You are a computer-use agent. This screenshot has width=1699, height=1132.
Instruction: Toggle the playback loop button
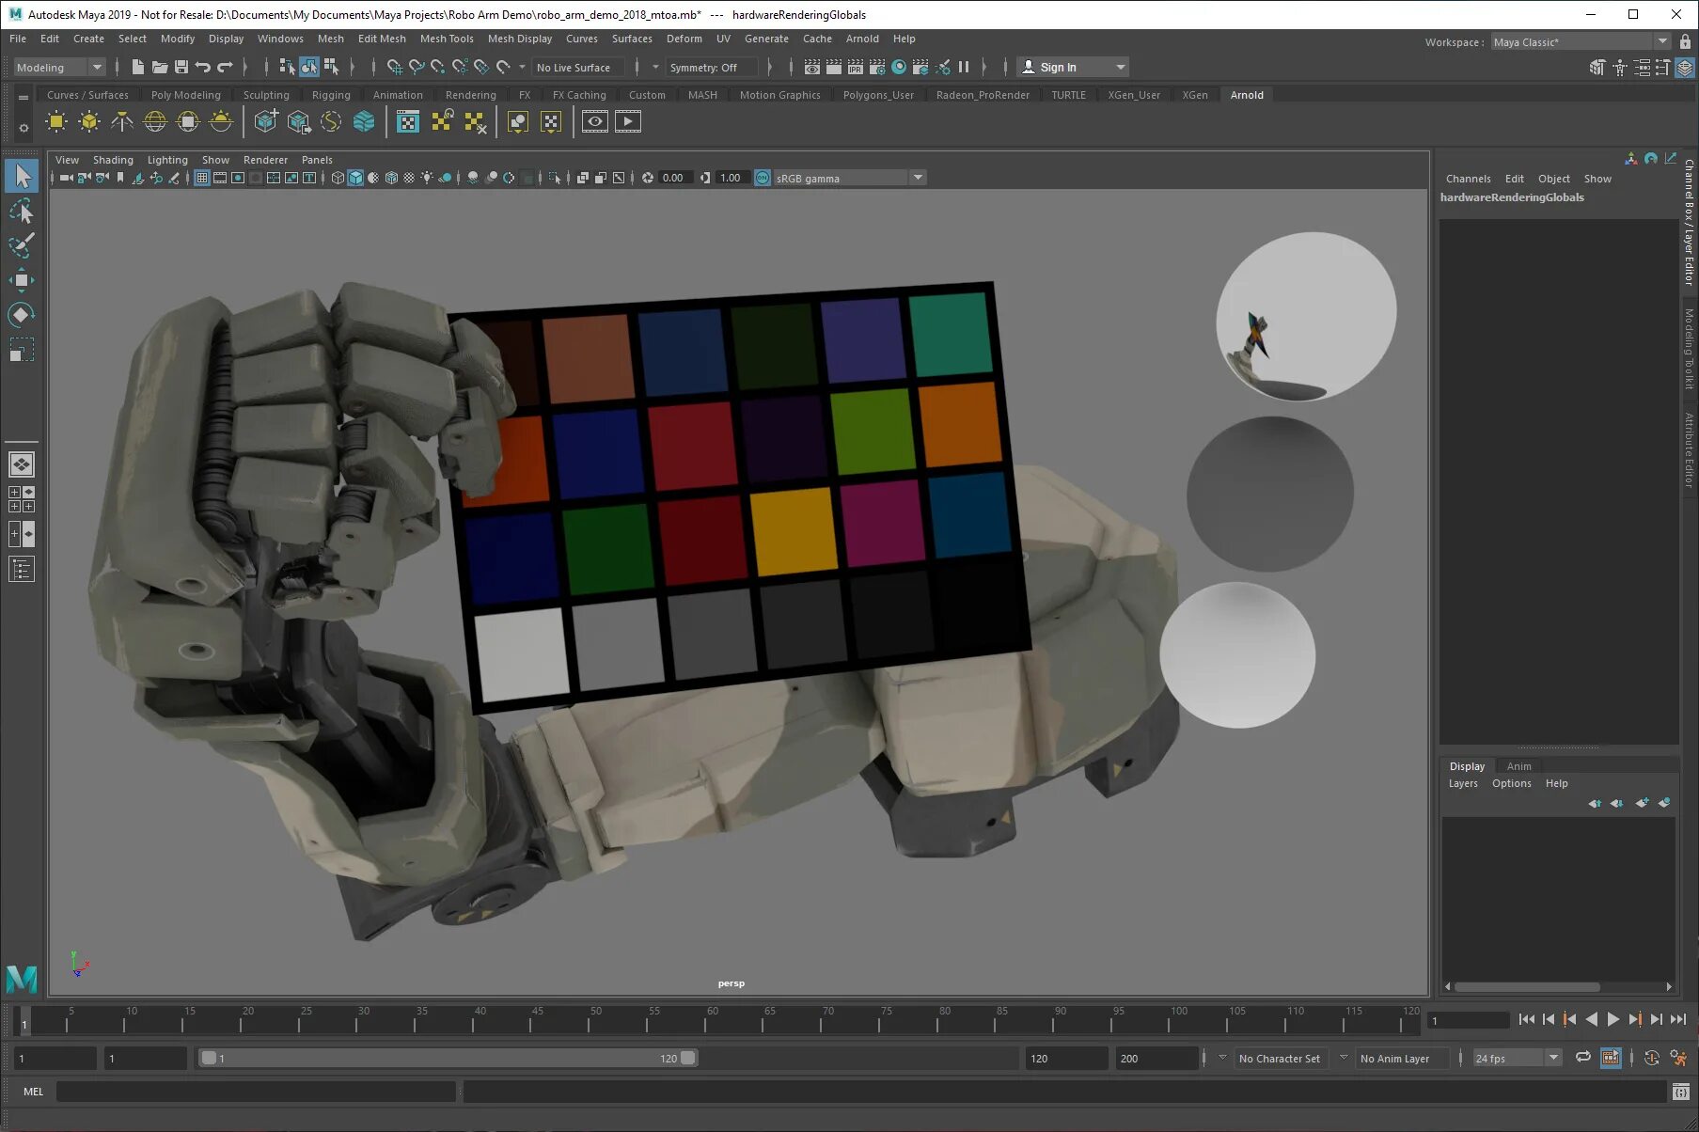[1583, 1058]
